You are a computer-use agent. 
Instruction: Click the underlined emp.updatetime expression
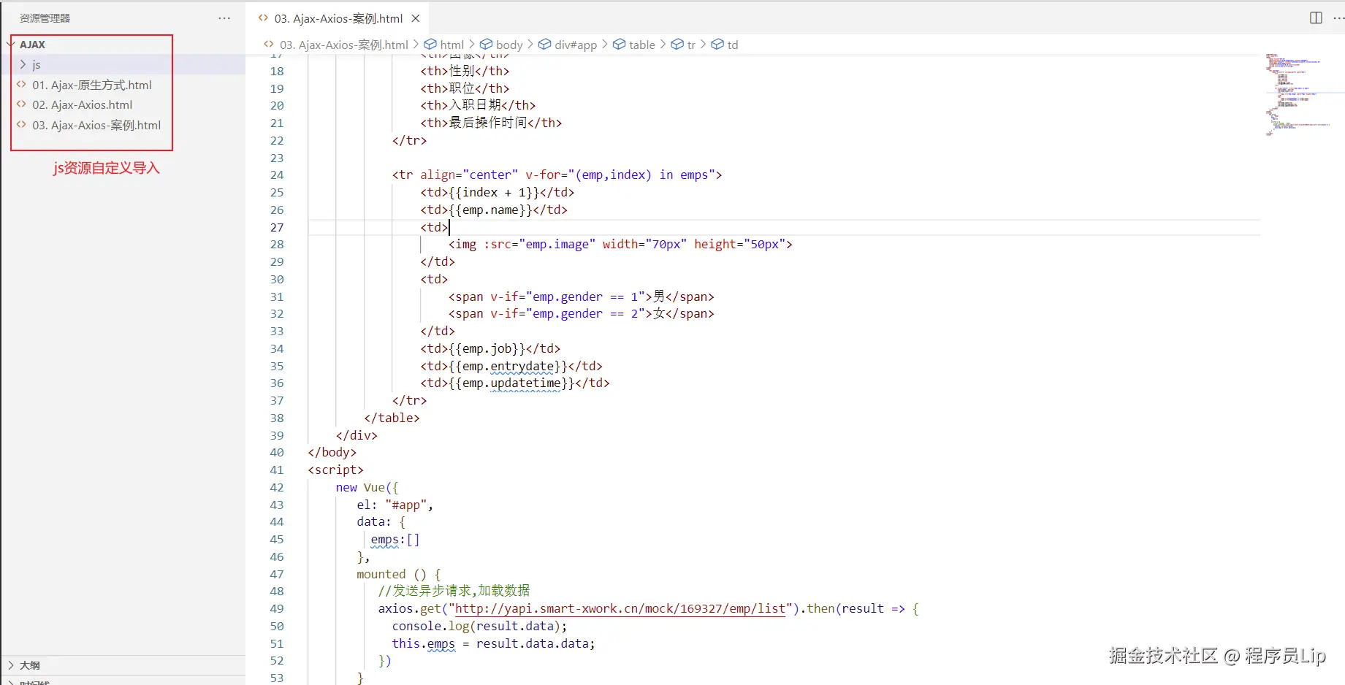tap(511, 383)
